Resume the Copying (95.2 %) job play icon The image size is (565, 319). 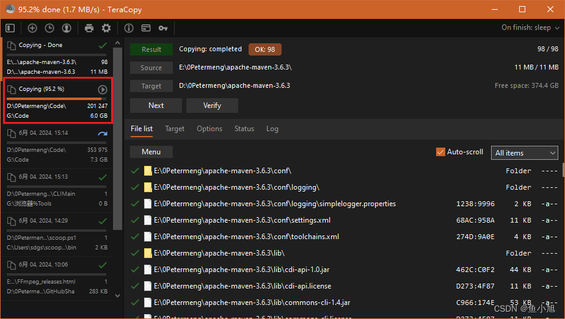pos(103,89)
